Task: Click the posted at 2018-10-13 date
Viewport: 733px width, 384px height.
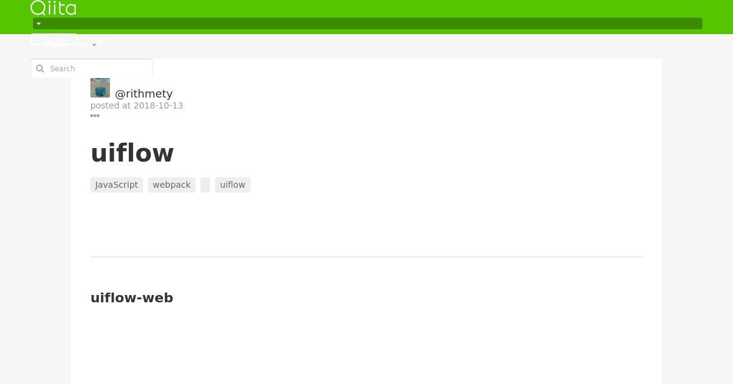Action: coord(137,105)
